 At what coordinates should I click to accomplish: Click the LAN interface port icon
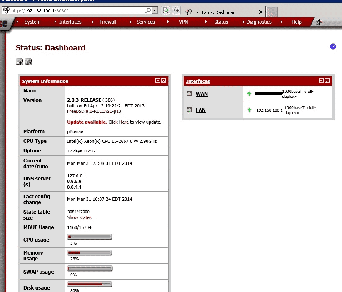189,110
